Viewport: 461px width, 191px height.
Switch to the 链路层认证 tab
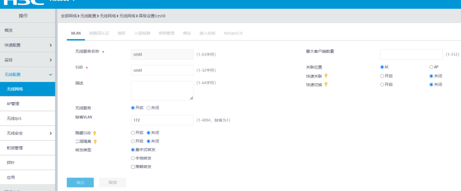(x=99, y=33)
